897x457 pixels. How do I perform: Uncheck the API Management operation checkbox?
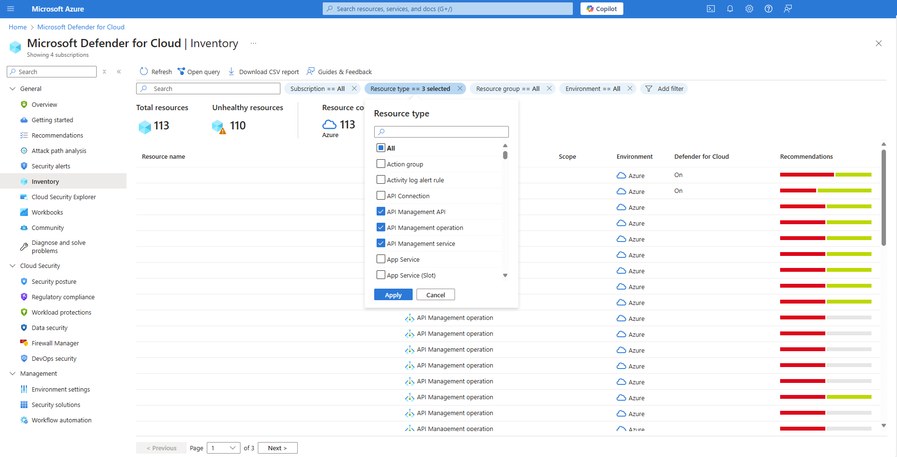click(381, 227)
